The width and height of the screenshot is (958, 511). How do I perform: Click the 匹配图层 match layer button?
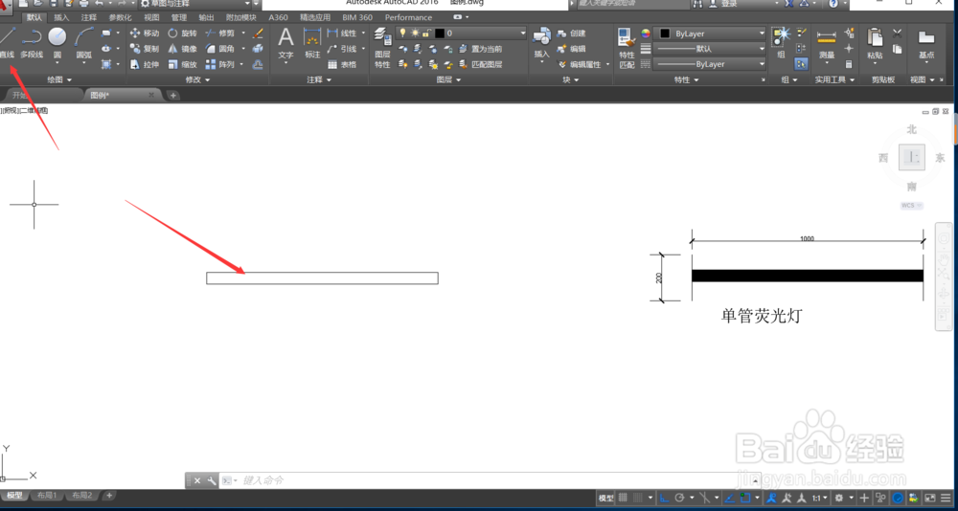[x=481, y=64]
